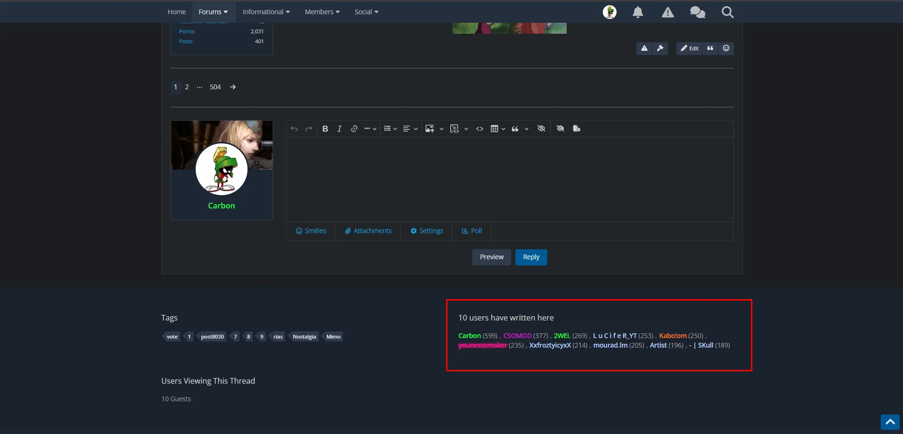Click the scroll-to-top arrow button
The height and width of the screenshot is (434, 903).
tap(890, 422)
